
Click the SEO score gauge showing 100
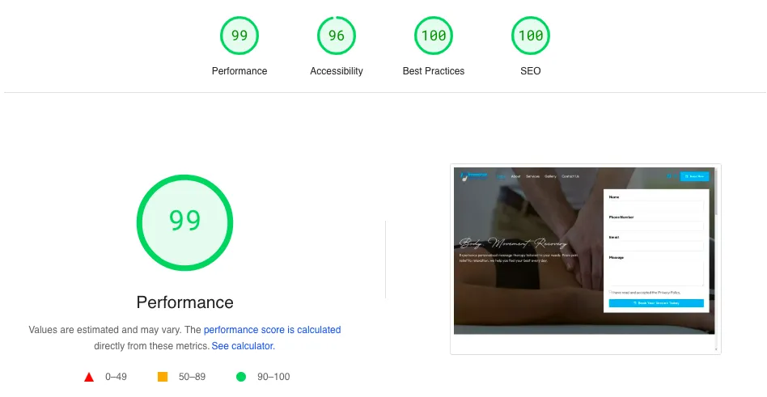(x=531, y=36)
